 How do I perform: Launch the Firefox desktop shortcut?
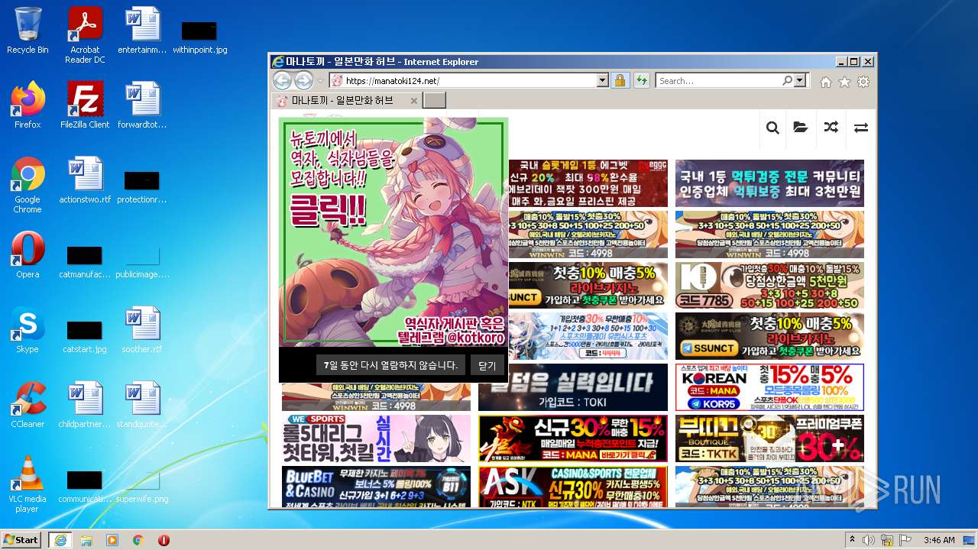28,105
